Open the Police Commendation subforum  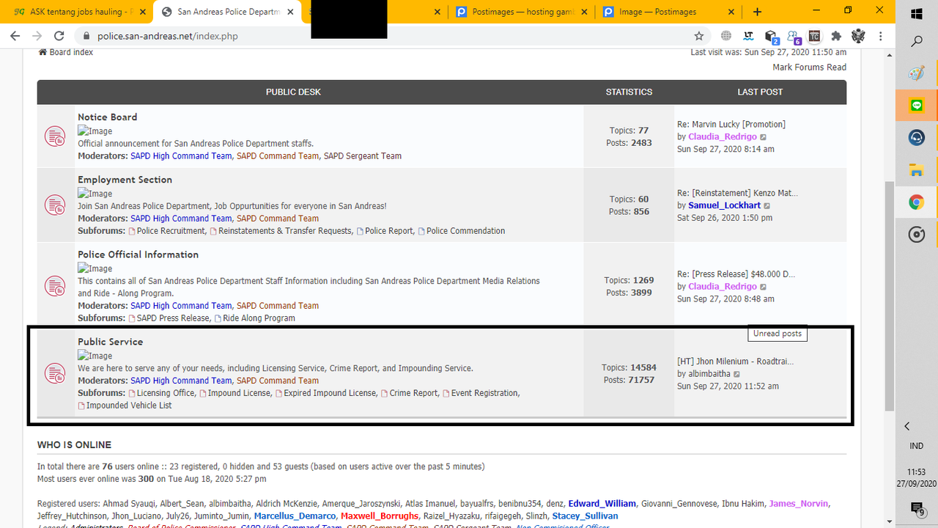[x=465, y=231]
